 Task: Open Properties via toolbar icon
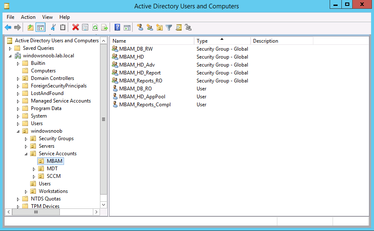point(85,28)
